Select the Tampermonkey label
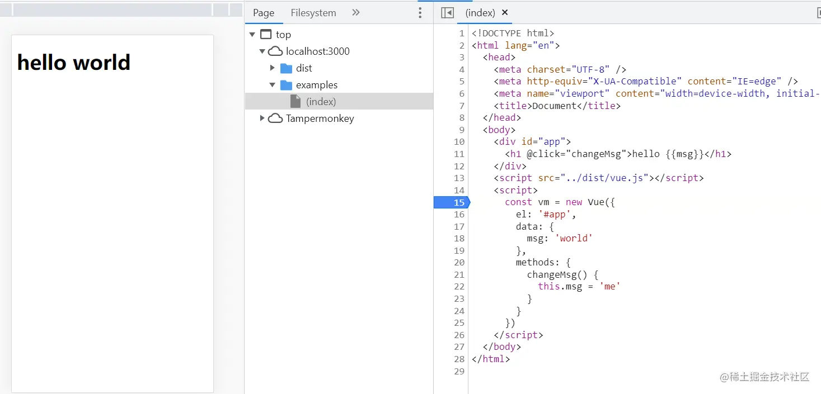Viewport: 821px width, 394px height. pos(320,118)
